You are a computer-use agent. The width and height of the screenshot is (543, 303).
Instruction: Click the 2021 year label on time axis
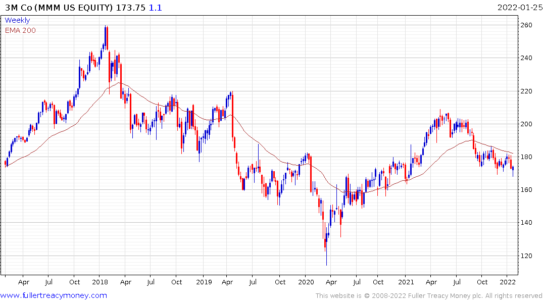point(406,282)
